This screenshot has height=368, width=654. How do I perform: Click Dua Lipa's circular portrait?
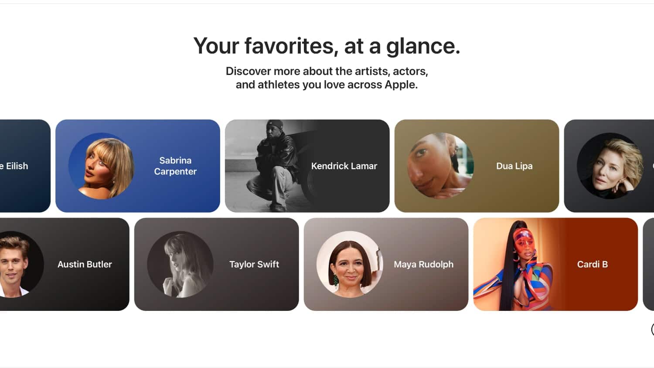[440, 166]
